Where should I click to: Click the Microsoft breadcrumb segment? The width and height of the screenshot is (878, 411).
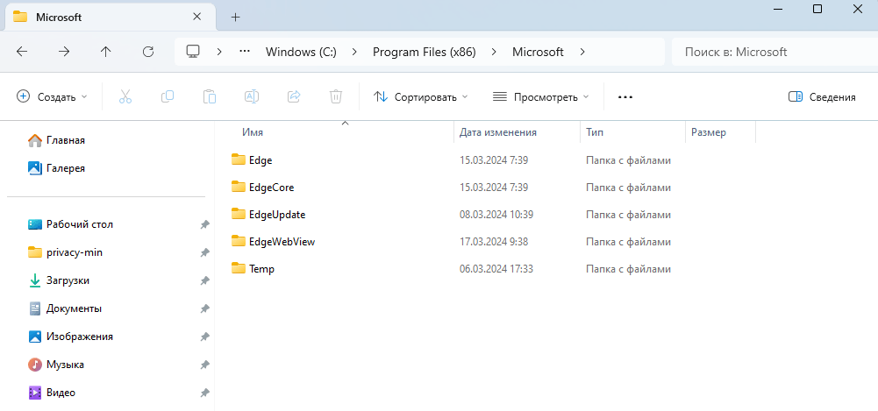[538, 52]
